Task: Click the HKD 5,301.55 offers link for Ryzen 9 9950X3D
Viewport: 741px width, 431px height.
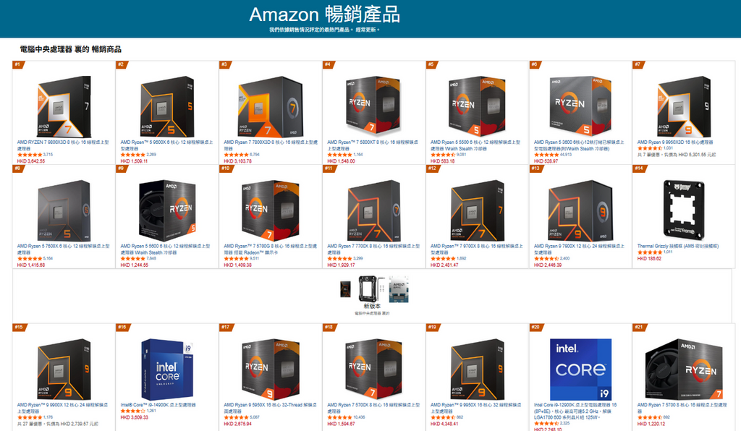Action: tap(677, 154)
